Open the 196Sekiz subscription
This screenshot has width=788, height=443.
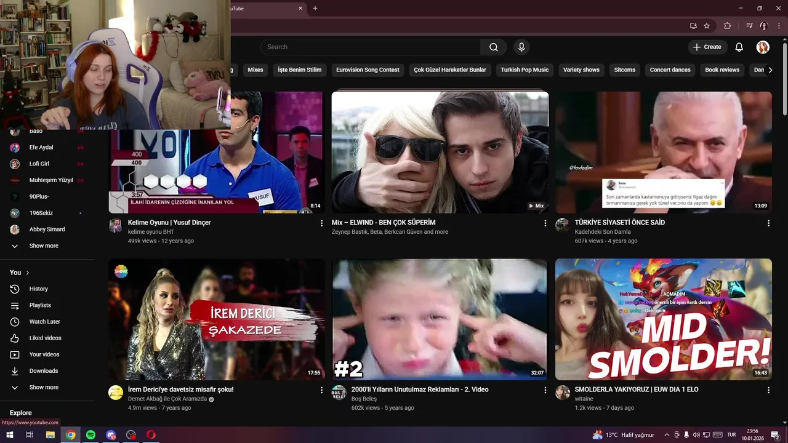coord(48,213)
